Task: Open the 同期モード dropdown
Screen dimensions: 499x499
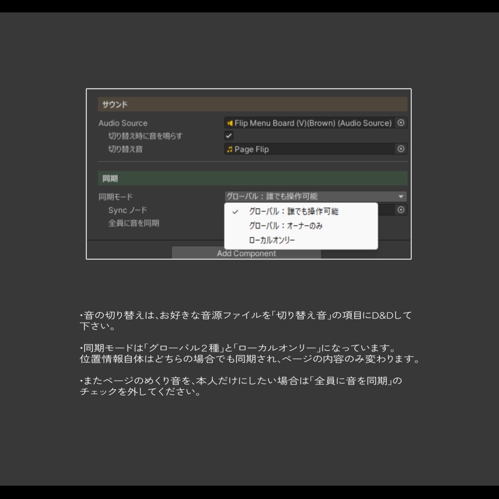Action: [315, 197]
